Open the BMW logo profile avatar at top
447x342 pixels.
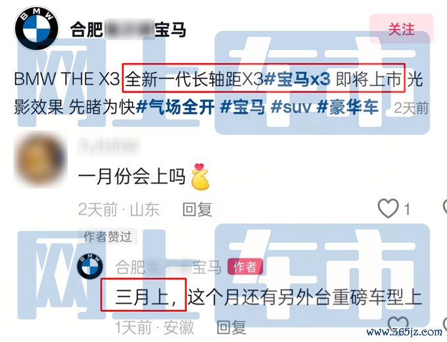pos(37,28)
